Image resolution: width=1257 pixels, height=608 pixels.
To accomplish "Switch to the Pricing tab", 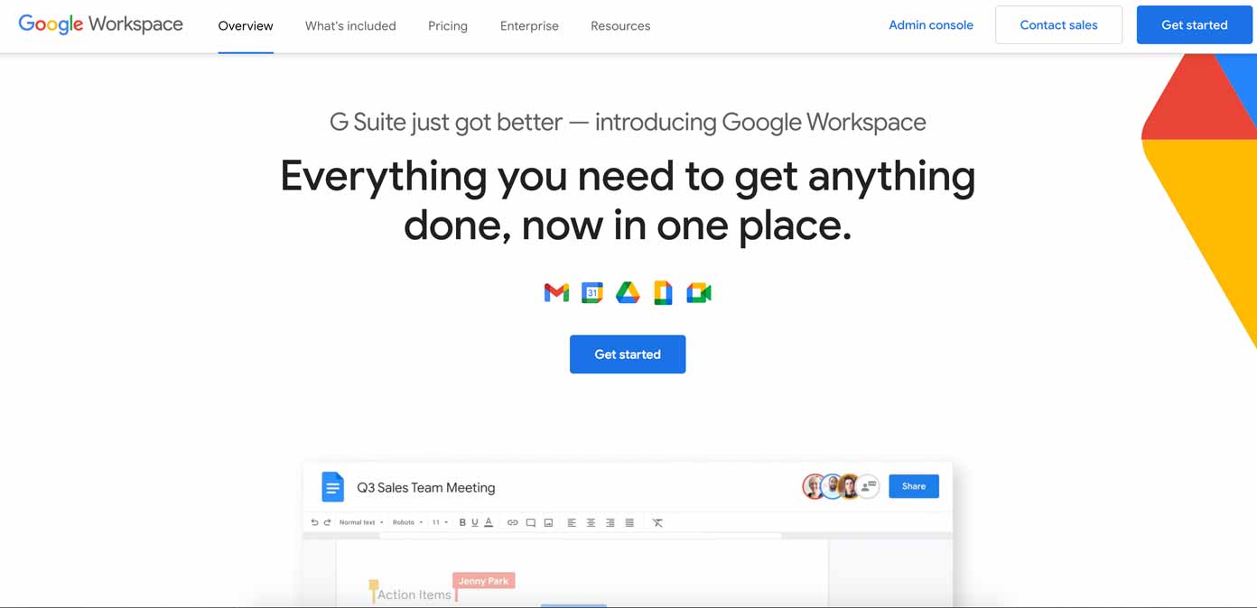I will click(x=447, y=26).
